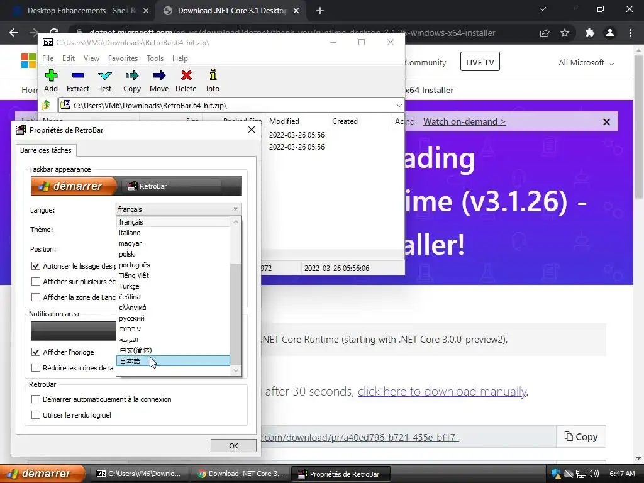Screen dimensions: 644x483
Task: Select polski in language list
Action: pyautogui.click(x=173, y=254)
